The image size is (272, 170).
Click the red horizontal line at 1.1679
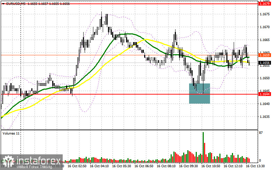click(129, 3)
